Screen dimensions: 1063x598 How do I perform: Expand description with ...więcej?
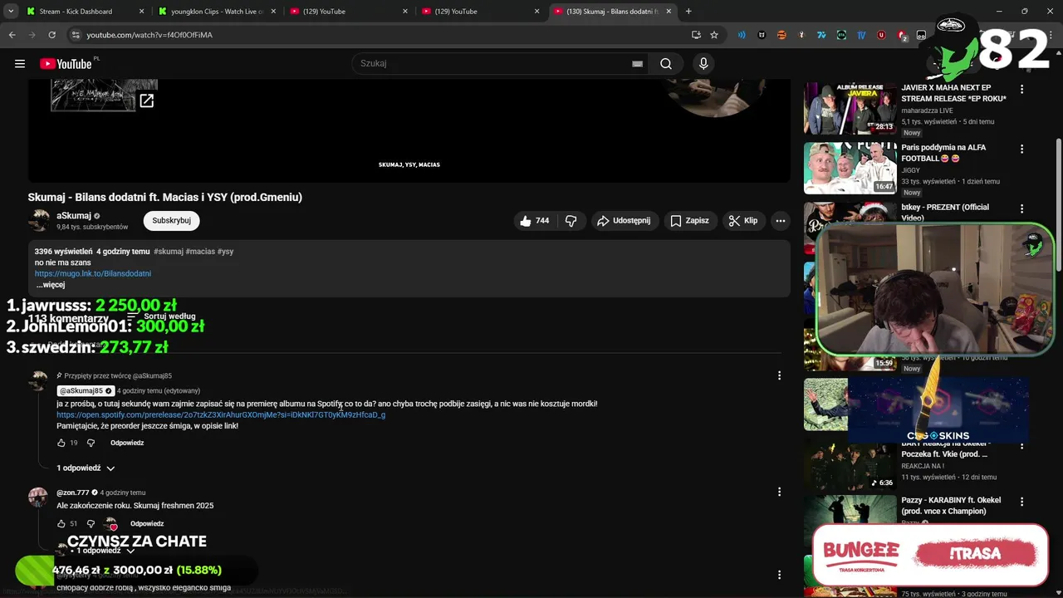click(x=51, y=285)
